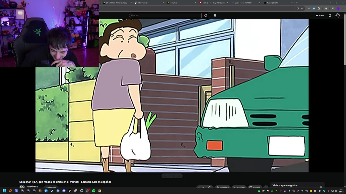
Task: Open Spotify from the taskbar
Action: (x=94, y=191)
